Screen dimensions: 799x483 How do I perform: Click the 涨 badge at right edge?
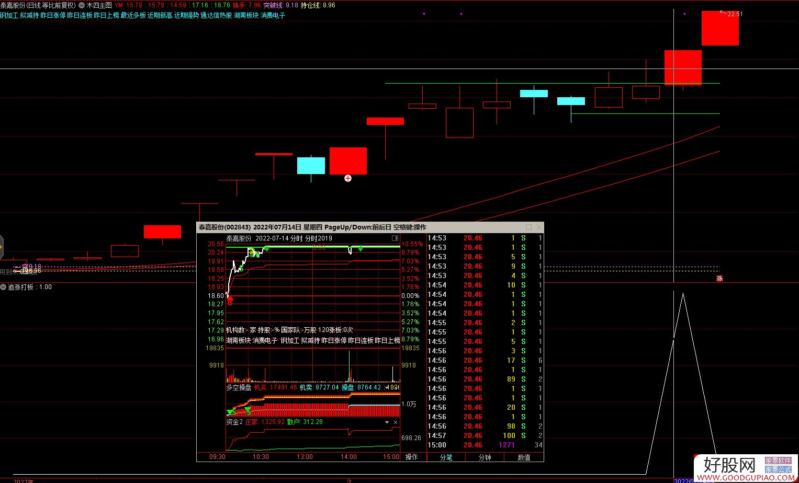pyautogui.click(x=719, y=279)
